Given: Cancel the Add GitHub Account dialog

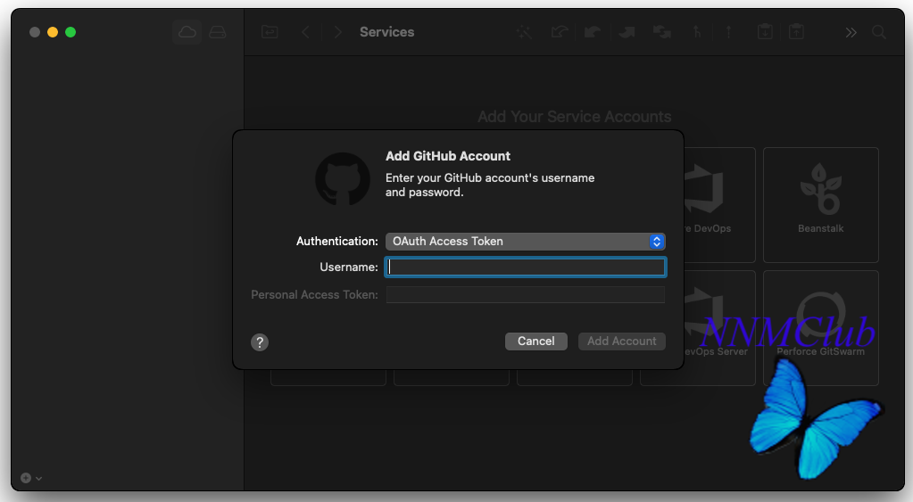Looking at the screenshot, I should tap(535, 342).
